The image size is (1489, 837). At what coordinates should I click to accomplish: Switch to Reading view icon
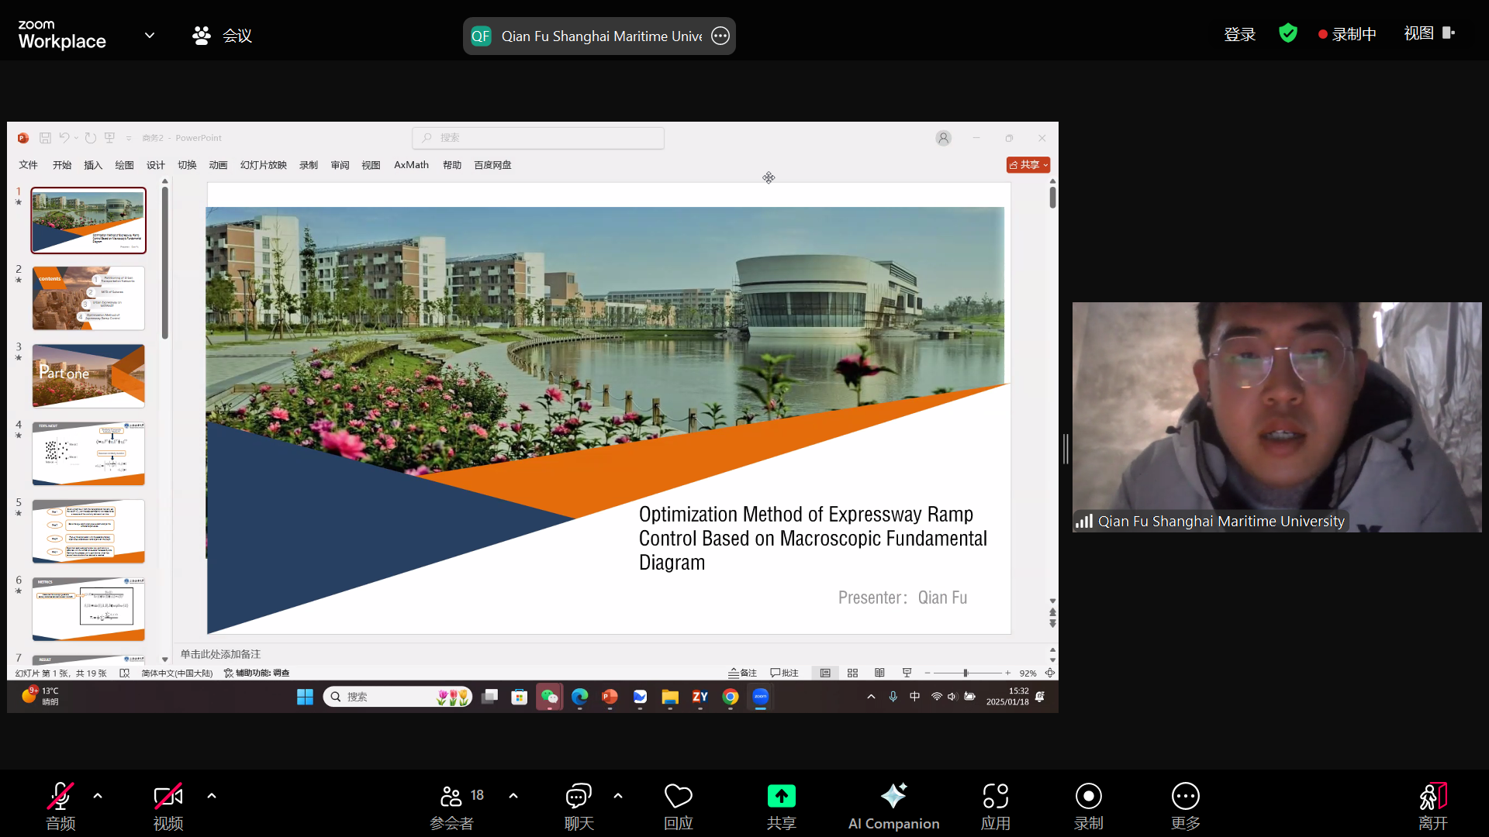[x=879, y=673]
